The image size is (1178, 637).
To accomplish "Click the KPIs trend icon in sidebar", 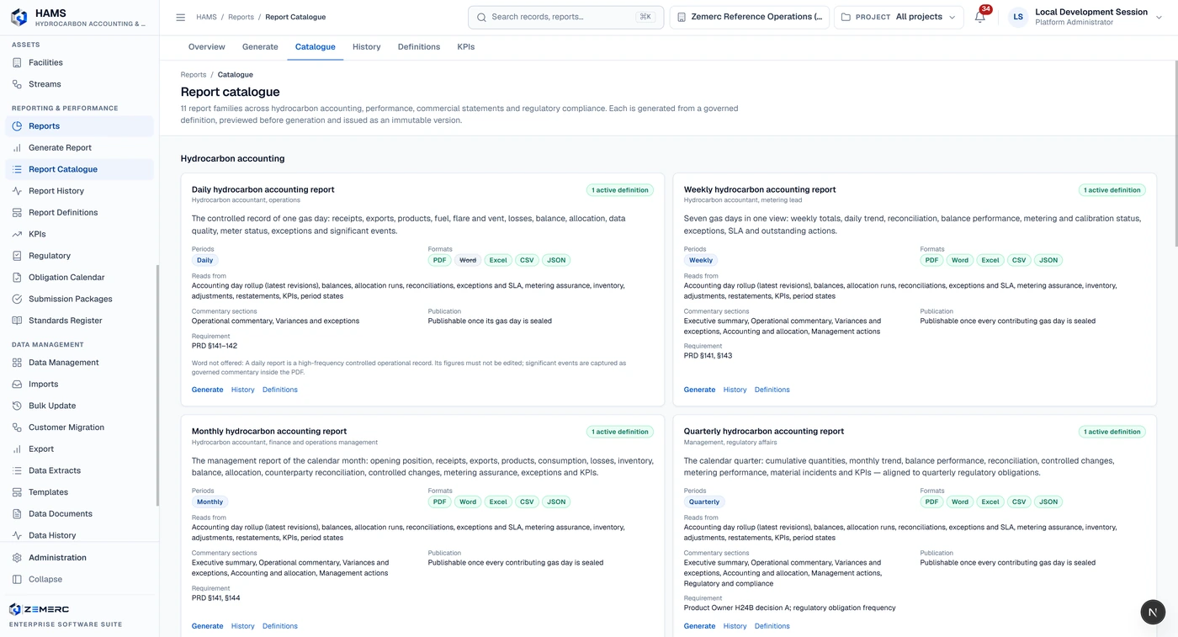I will point(17,234).
